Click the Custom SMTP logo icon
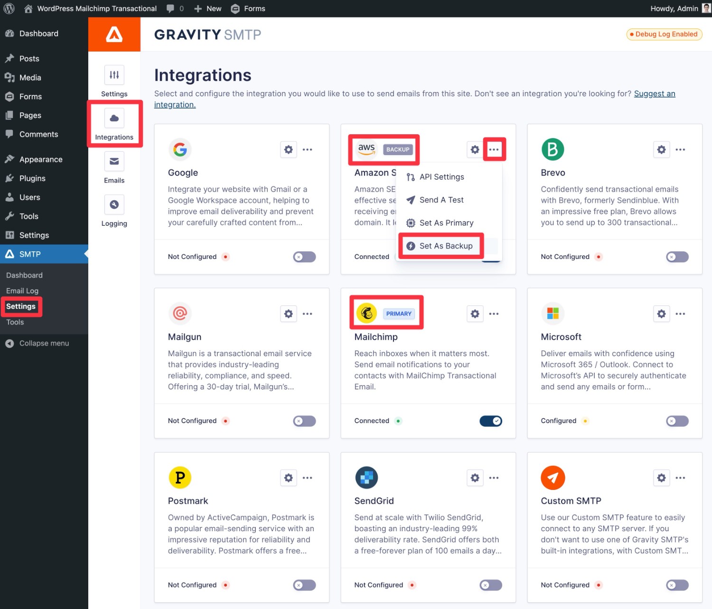712x609 pixels. tap(553, 478)
